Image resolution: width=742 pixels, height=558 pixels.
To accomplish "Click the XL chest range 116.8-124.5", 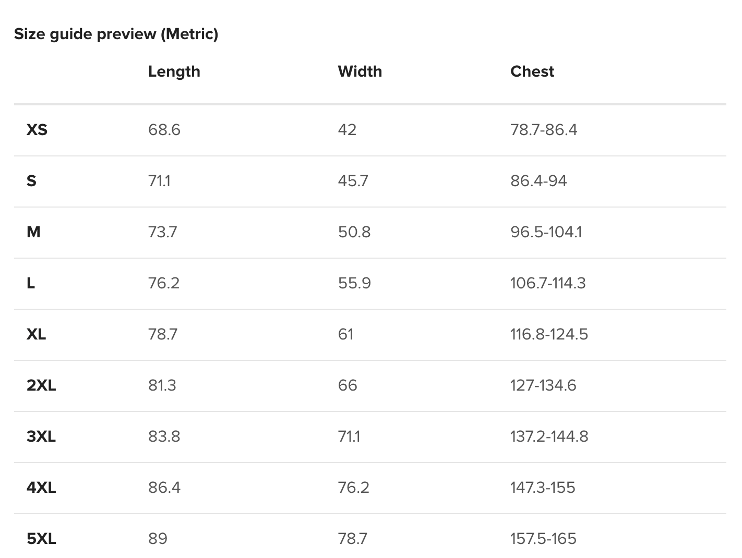I will (x=549, y=334).
